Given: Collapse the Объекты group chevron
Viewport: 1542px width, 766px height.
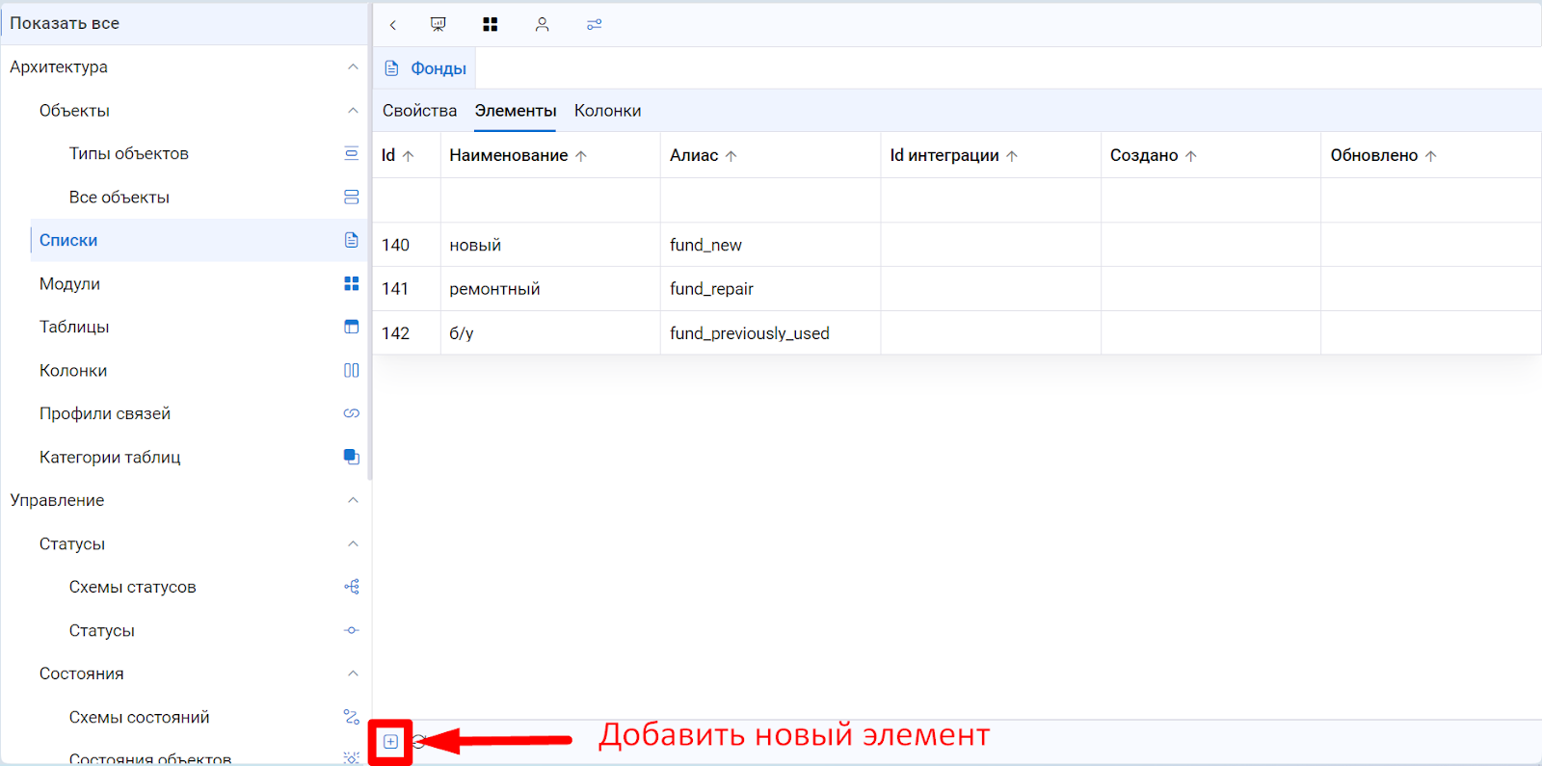Looking at the screenshot, I should (353, 110).
